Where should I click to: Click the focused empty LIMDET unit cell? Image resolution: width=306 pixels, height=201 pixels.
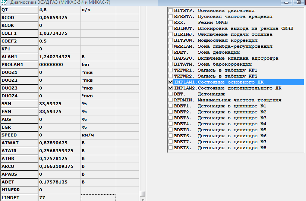[98, 198]
